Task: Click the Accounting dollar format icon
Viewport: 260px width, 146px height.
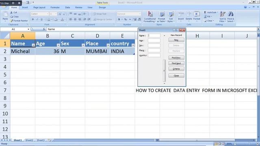Action: point(119,19)
